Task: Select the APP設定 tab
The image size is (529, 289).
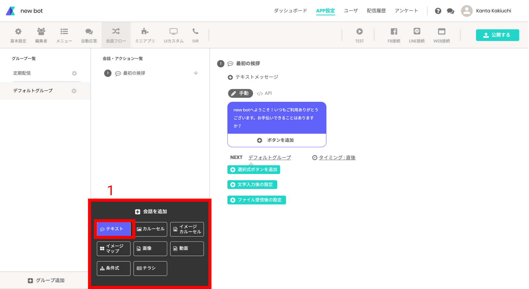Action: click(x=325, y=11)
